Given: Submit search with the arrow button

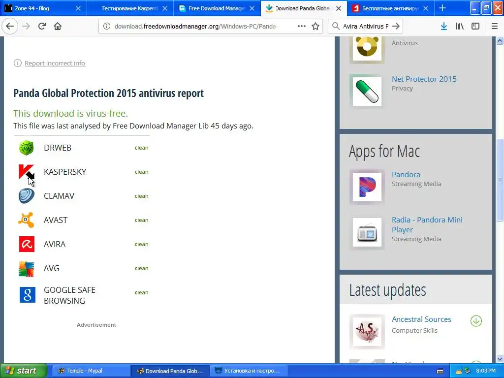Looking at the screenshot, I should tap(396, 26).
